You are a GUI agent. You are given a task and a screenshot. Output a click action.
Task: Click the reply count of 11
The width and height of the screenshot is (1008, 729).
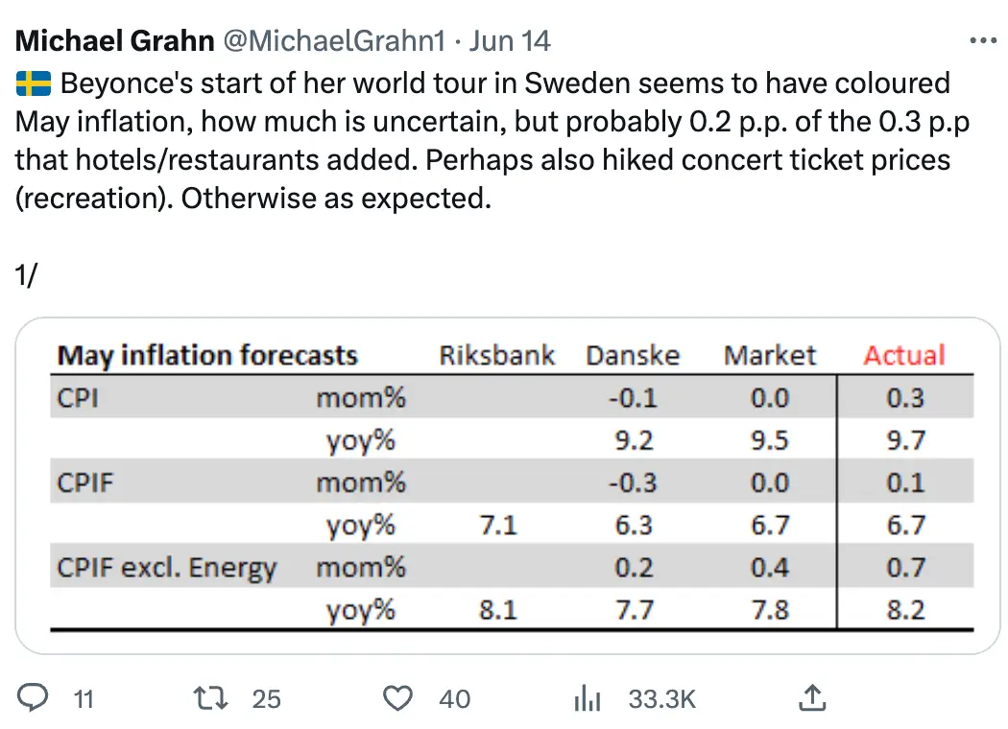[x=84, y=699]
